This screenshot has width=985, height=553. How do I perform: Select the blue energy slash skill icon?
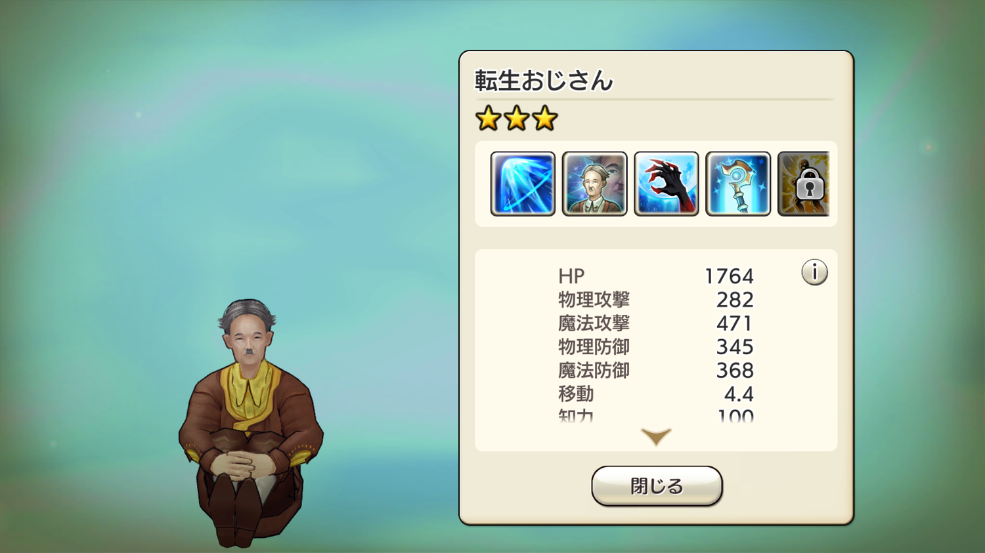point(523,184)
